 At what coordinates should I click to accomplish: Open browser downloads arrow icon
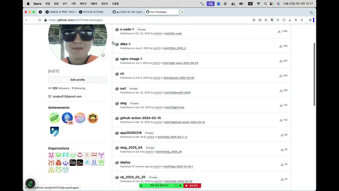coord(290,20)
